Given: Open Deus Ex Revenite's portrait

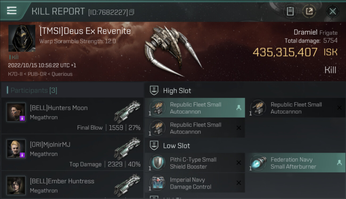Looking at the screenshot, I should 22,38.
